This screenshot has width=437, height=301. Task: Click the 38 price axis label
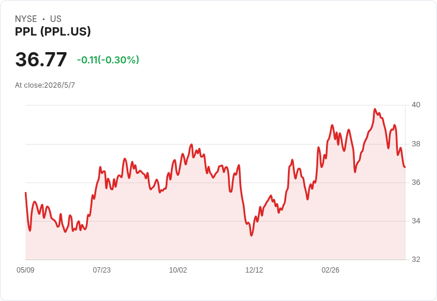point(416,144)
